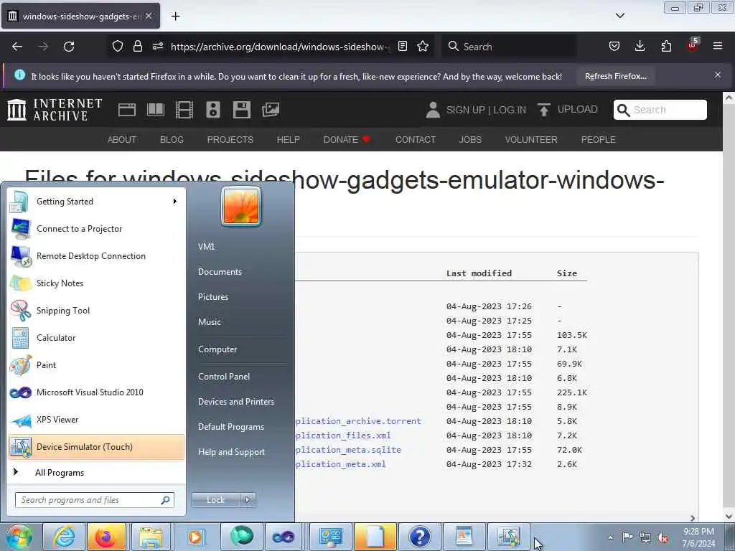The width and height of the screenshot is (735, 551).
Task: Click the Lock button
Action: click(216, 500)
